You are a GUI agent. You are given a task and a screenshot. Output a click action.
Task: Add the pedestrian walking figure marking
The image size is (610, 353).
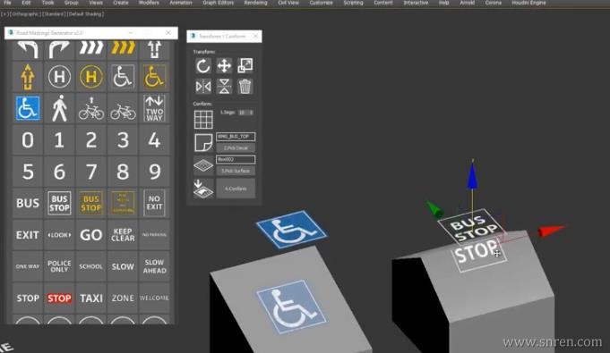(x=59, y=108)
